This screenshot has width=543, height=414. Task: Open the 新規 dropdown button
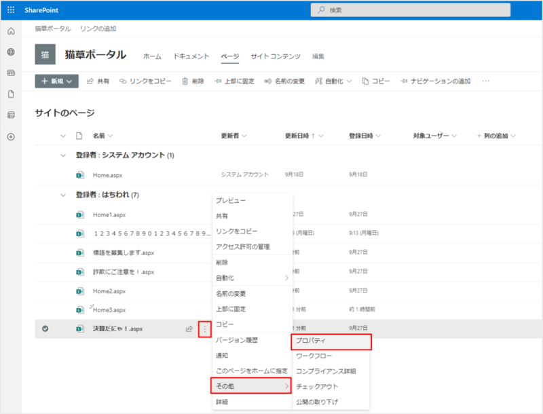56,81
